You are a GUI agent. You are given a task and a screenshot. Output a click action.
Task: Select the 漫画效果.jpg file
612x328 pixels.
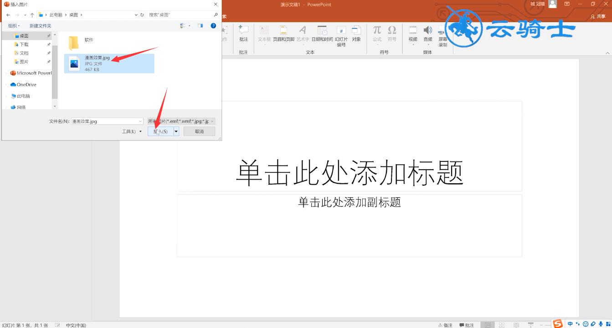[109, 64]
